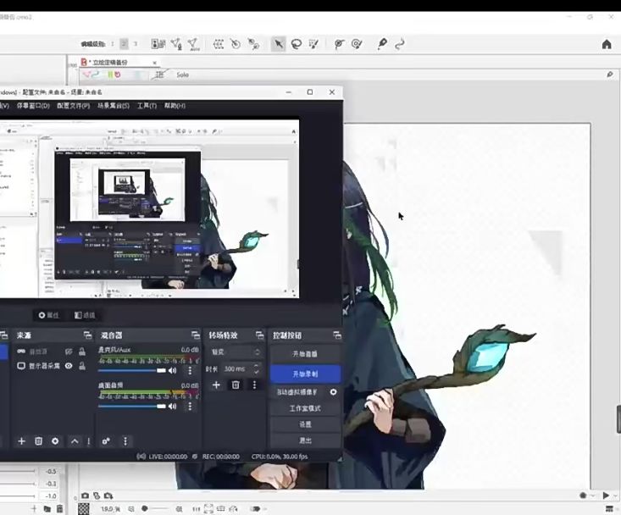
Task: Select the arrow selection tool in Cubism toolbar
Action: click(x=278, y=44)
